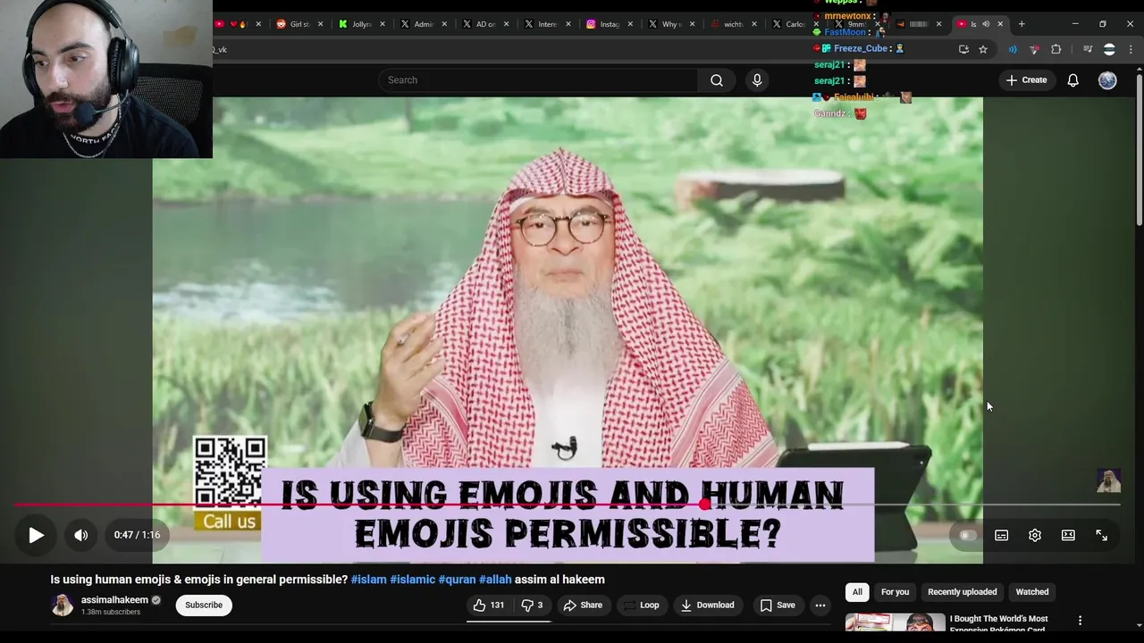
Task: Open the player settings gear
Action: [1034, 535]
